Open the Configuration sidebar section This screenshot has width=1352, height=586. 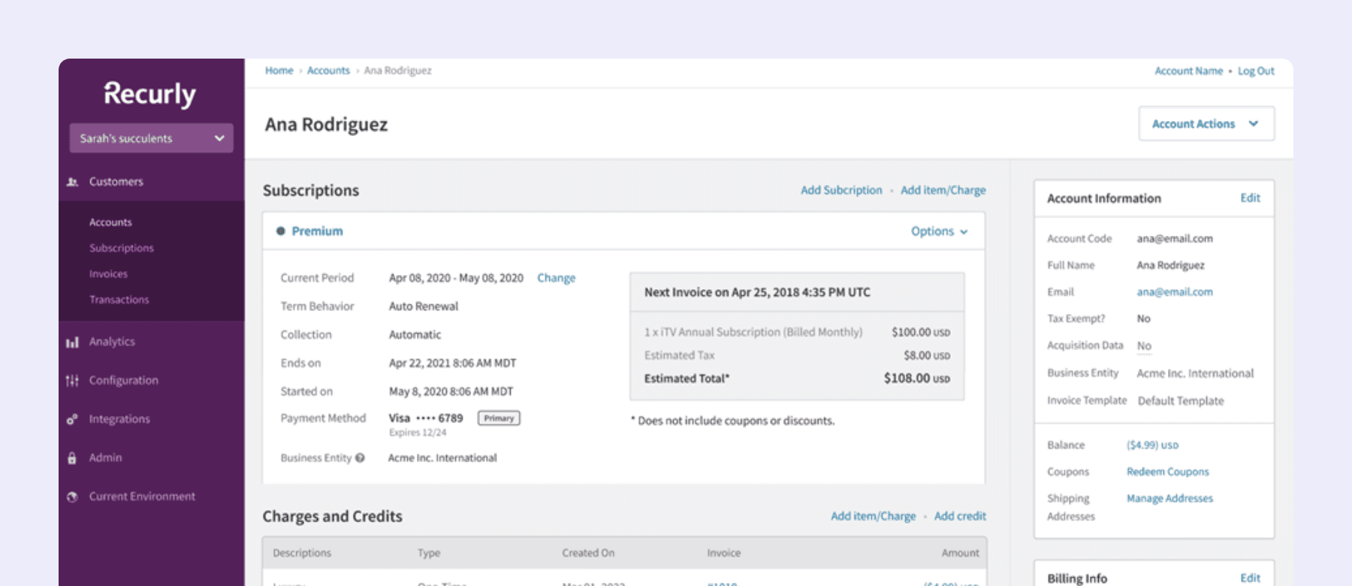pyautogui.click(x=123, y=381)
